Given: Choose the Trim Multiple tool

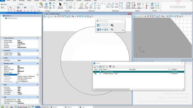Looking at the screenshot, I should point(139,6).
